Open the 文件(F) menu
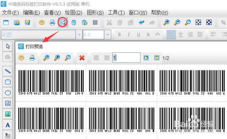 (10, 13)
